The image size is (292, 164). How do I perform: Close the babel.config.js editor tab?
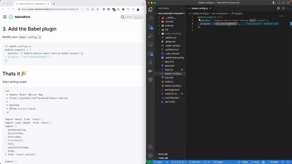[x=210, y=8]
